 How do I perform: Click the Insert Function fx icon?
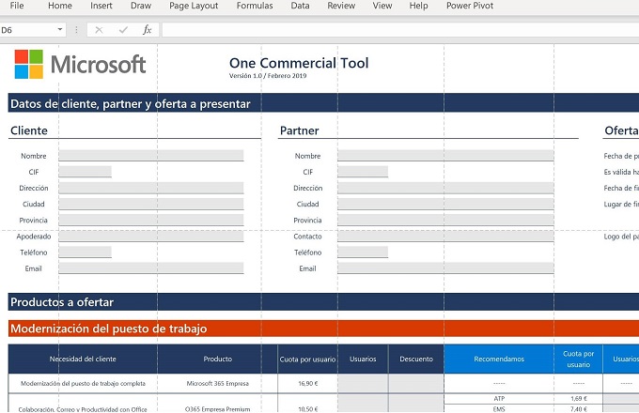pos(148,30)
